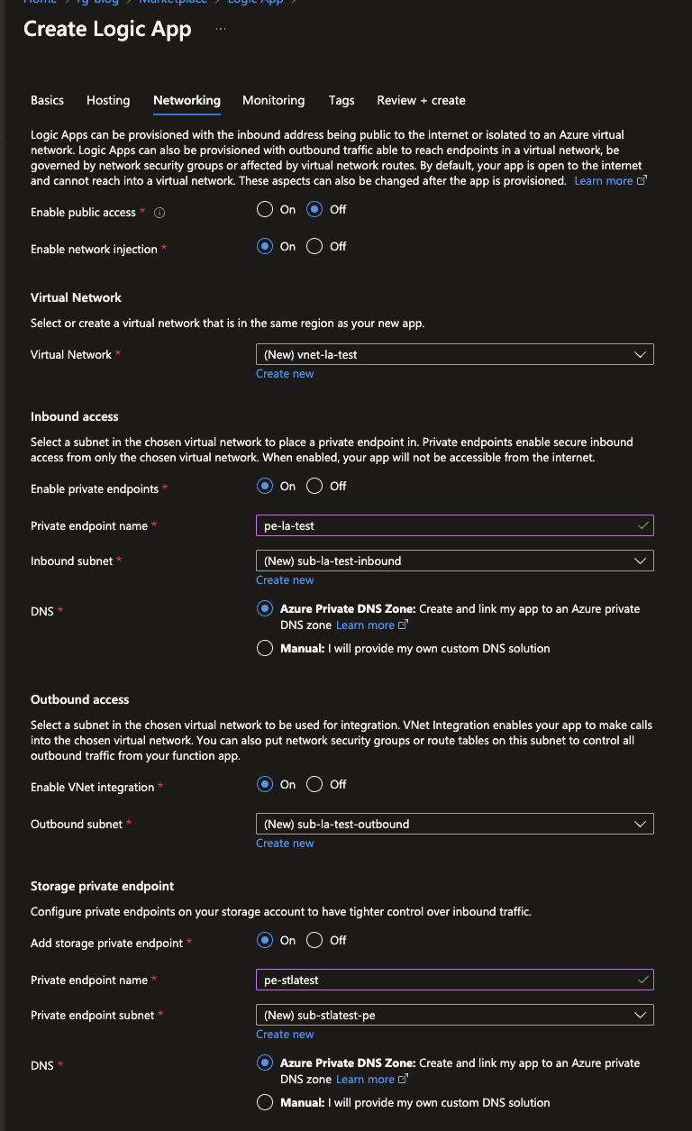Screen dimensions: 692x1131
Task: Set Enable public access to On
Action: 265,209
